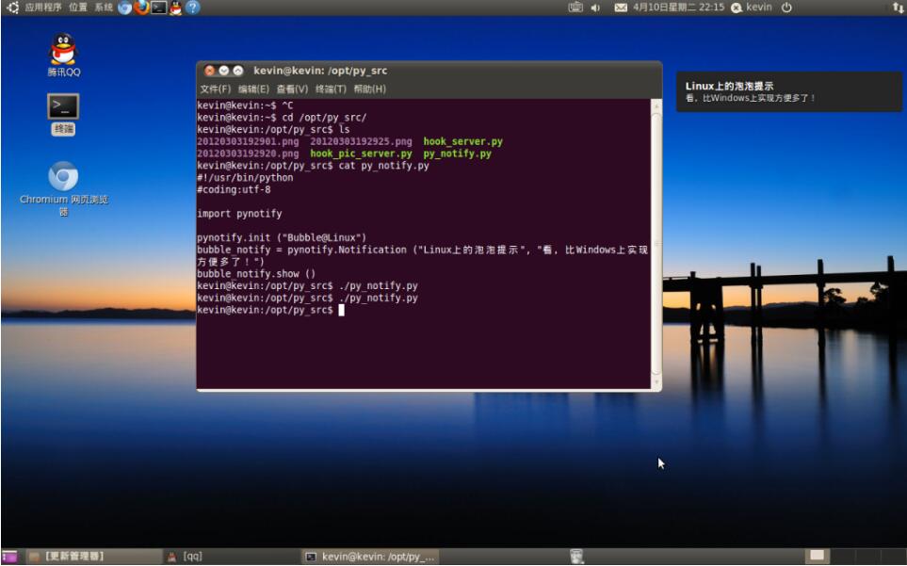The image size is (907, 566).
Task: Click pynotify.init ("Bubble@Linux") line
Action: (x=282, y=237)
